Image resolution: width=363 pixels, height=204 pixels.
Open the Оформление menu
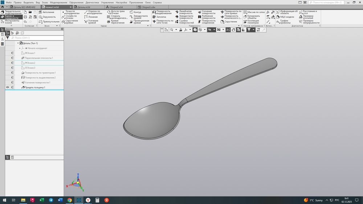click(76, 3)
